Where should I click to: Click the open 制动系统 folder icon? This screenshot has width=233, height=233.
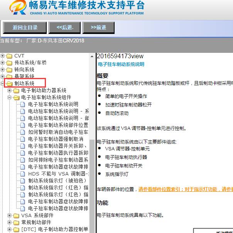coord(9,84)
